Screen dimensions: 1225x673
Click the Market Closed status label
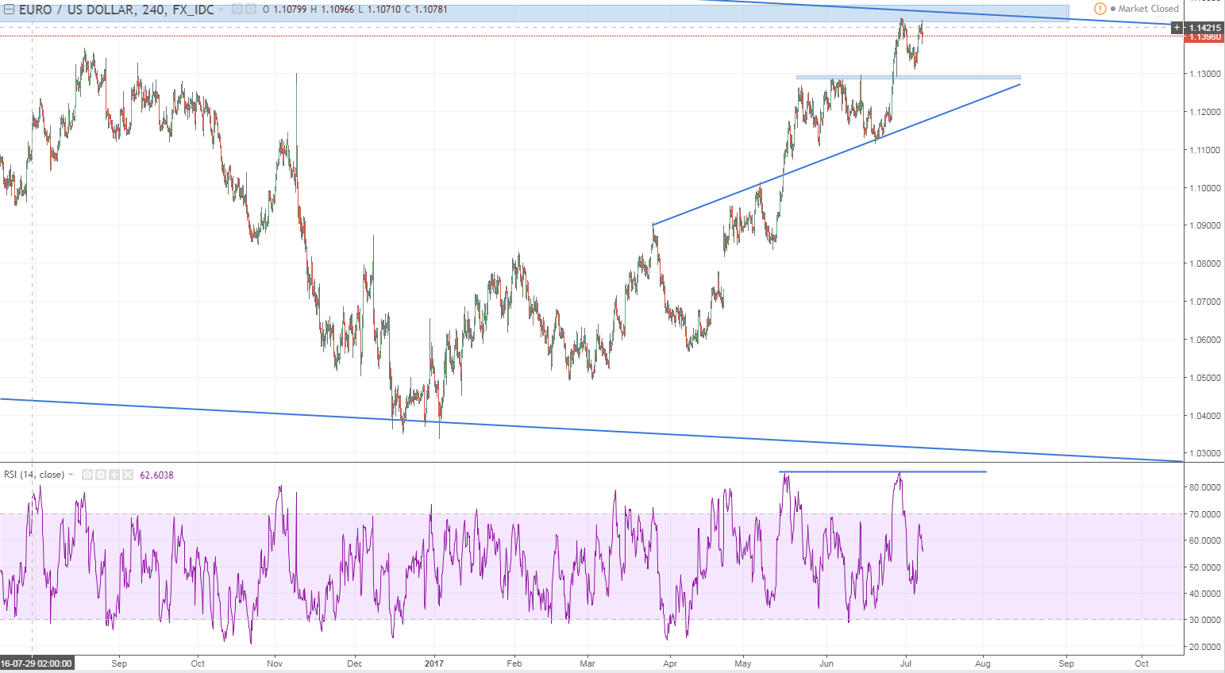[1148, 9]
